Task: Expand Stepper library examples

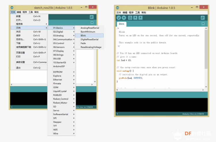Action: pyautogui.click(x=61, y=122)
